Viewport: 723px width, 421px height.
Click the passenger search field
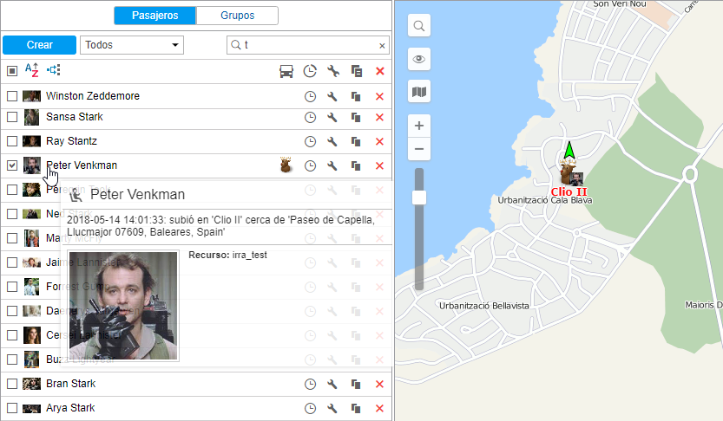pyautogui.click(x=307, y=45)
